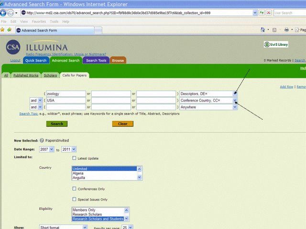
Task: Select the Advanced Search Form browser tab
Action: (x=55, y=31)
